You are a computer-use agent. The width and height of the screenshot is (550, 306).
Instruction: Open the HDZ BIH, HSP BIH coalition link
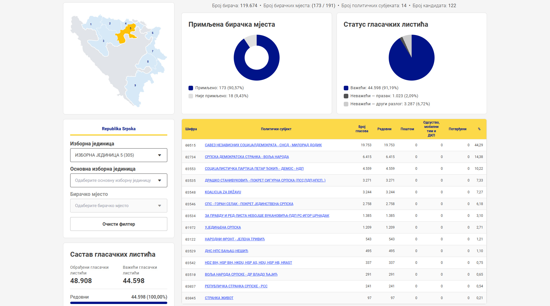(248, 263)
